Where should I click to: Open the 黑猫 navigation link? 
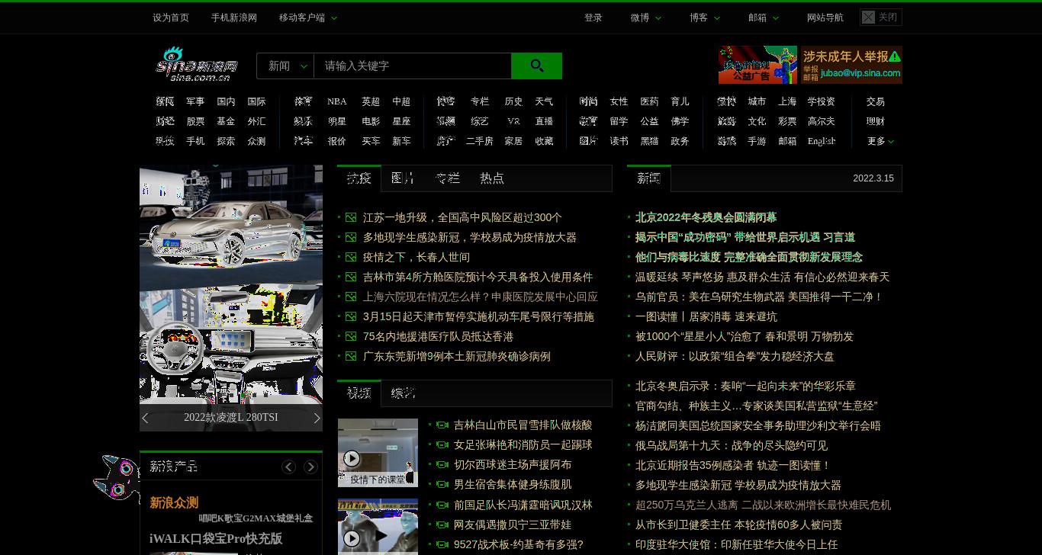[649, 141]
